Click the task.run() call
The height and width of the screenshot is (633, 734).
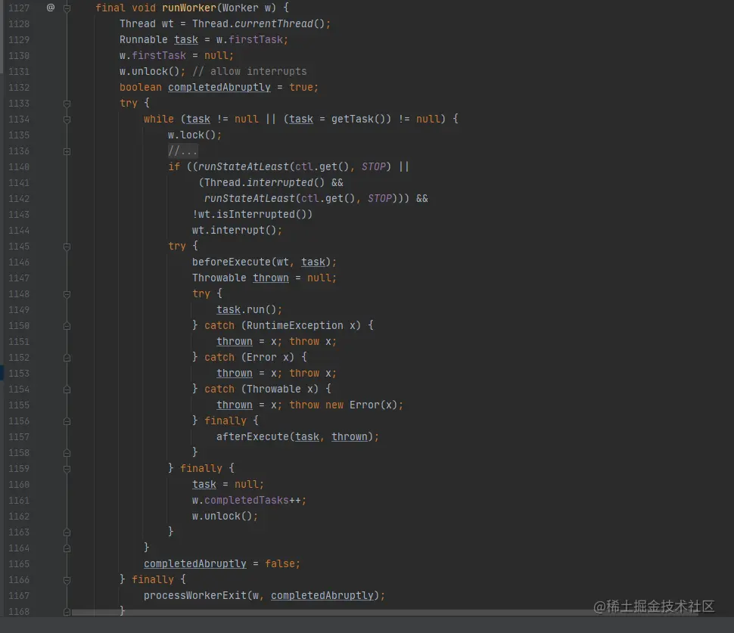pyautogui.click(x=249, y=310)
